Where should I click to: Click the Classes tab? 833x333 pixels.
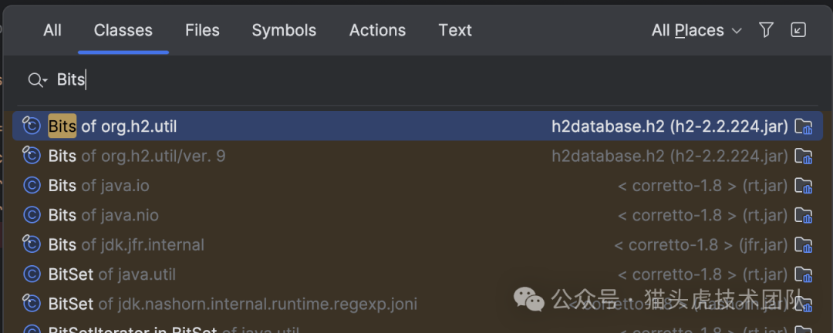(x=123, y=30)
